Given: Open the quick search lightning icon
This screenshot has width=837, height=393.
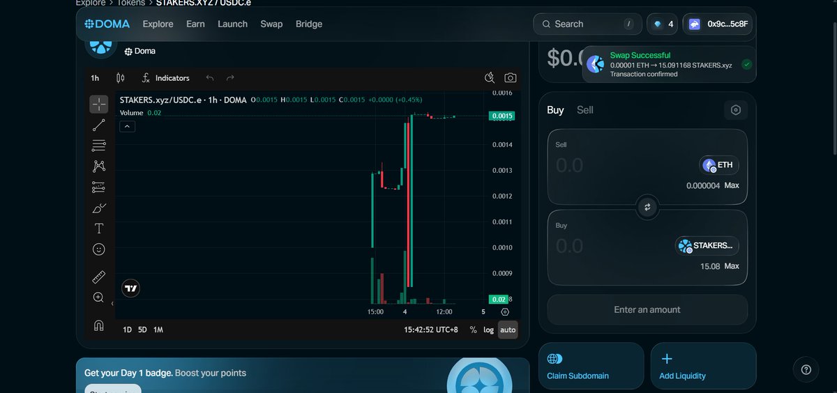Looking at the screenshot, I should point(490,78).
